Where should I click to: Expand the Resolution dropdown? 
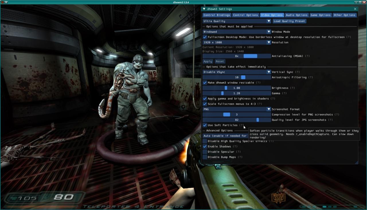(237, 43)
